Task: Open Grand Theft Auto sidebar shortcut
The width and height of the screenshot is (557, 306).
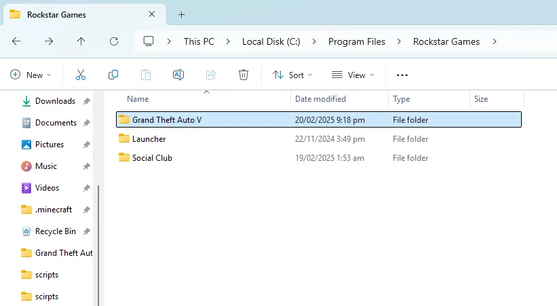Action: point(57,252)
